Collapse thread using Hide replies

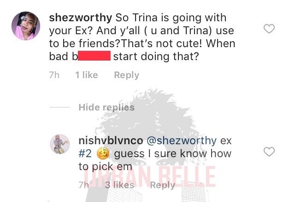click(x=106, y=107)
